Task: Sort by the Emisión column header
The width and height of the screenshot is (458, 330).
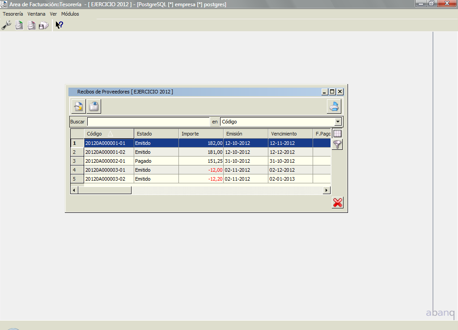Action: click(x=246, y=133)
